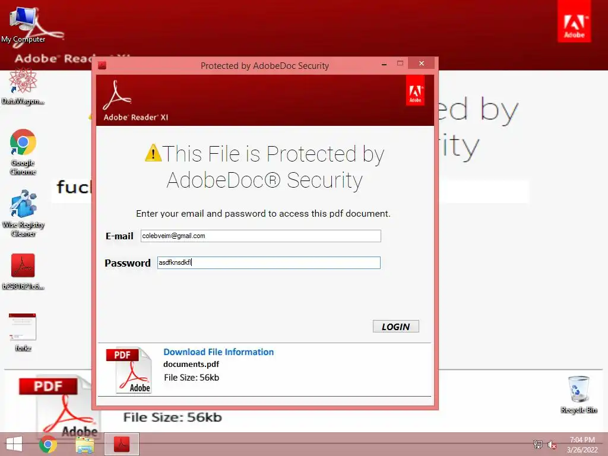Viewport: 608px width, 456px height.
Task: Click the network tray icon
Action: pyautogui.click(x=537, y=444)
